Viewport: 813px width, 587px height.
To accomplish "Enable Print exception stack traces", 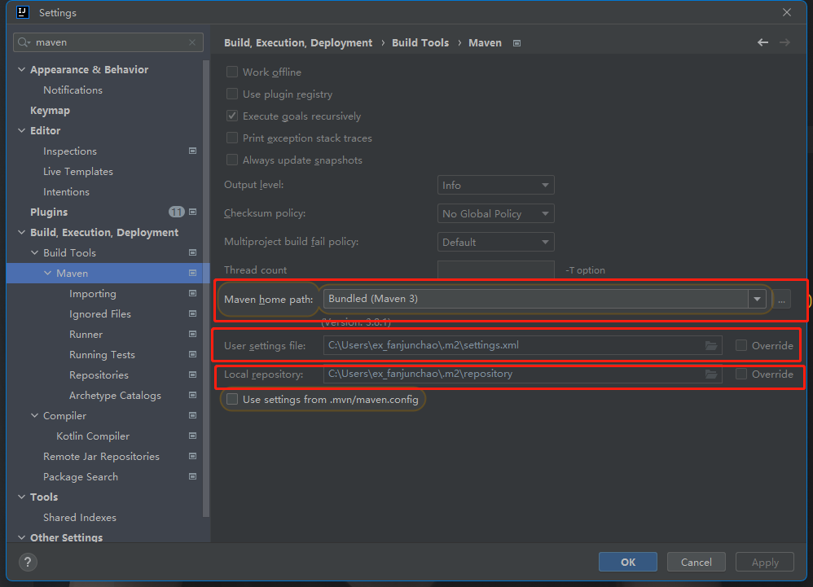I will [x=232, y=138].
